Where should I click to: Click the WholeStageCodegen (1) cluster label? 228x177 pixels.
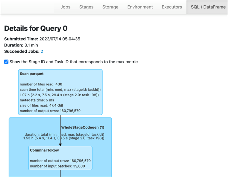click(82, 127)
